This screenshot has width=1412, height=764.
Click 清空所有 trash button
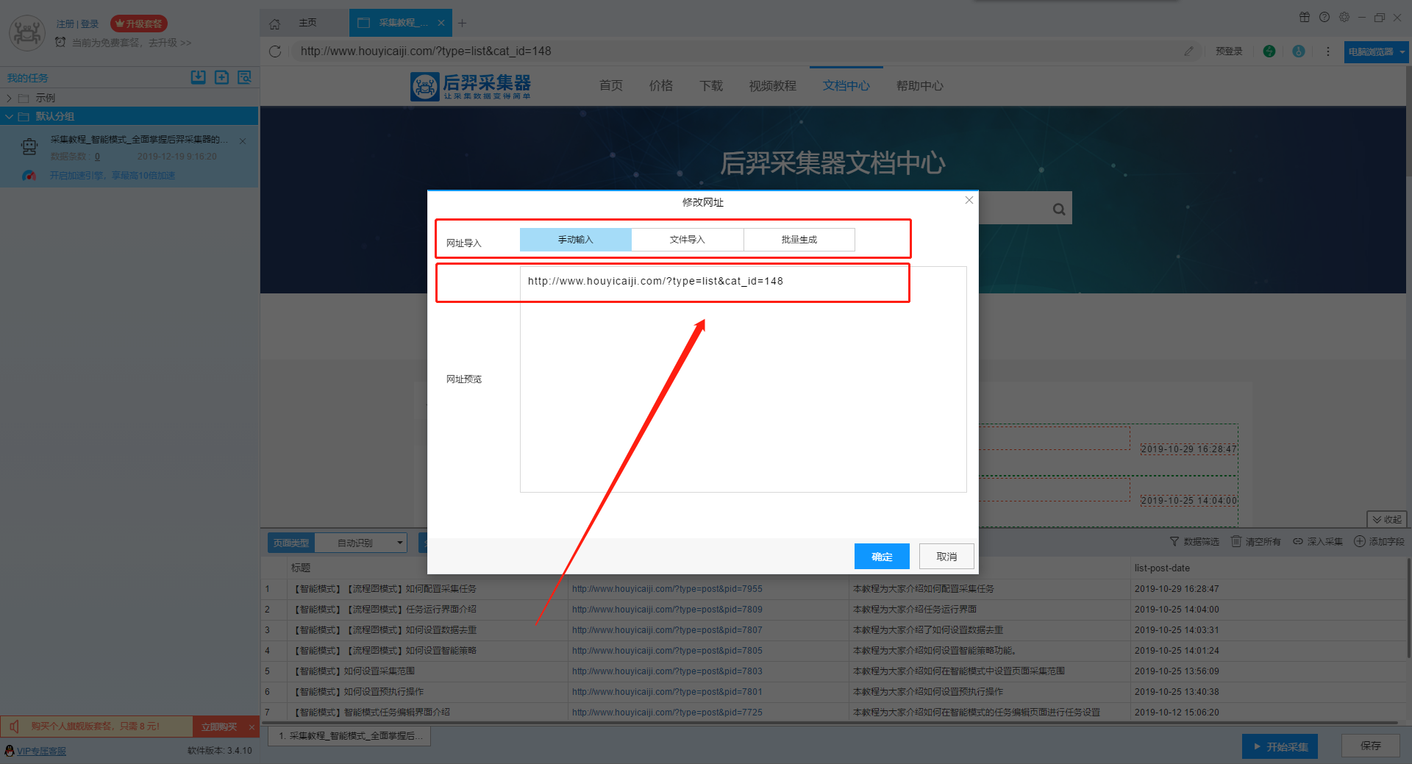click(x=1255, y=541)
